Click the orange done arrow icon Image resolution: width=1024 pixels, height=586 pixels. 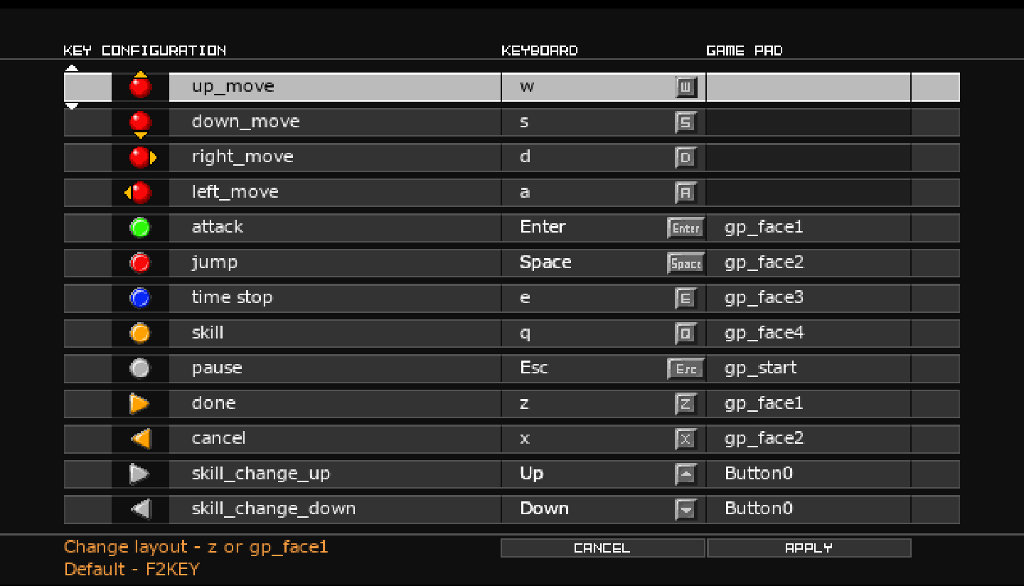tap(139, 403)
